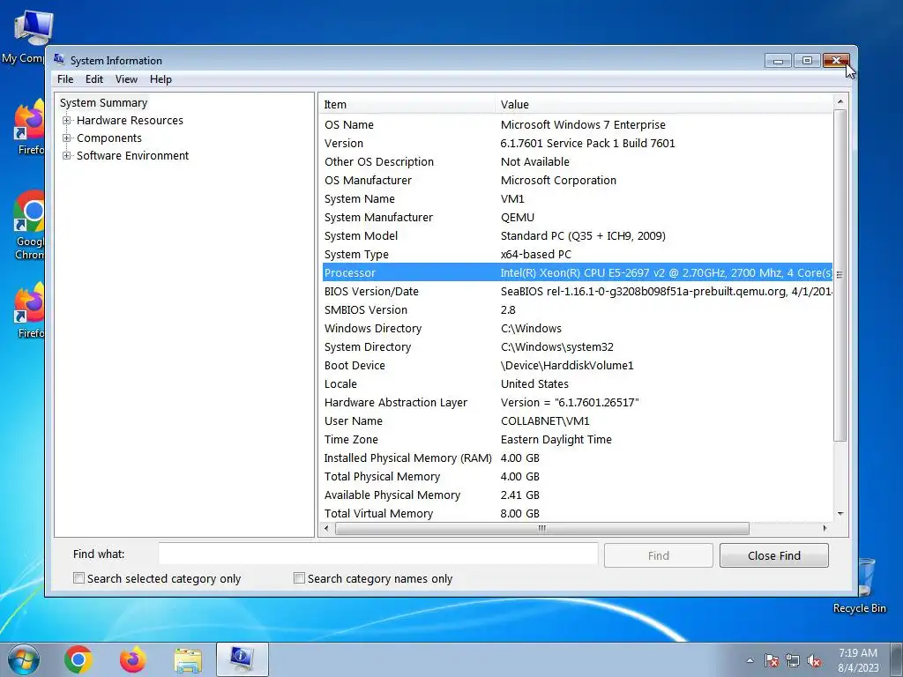Viewport: 903px width, 677px height.
Task: Click the scroll down arrow
Action: (840, 514)
